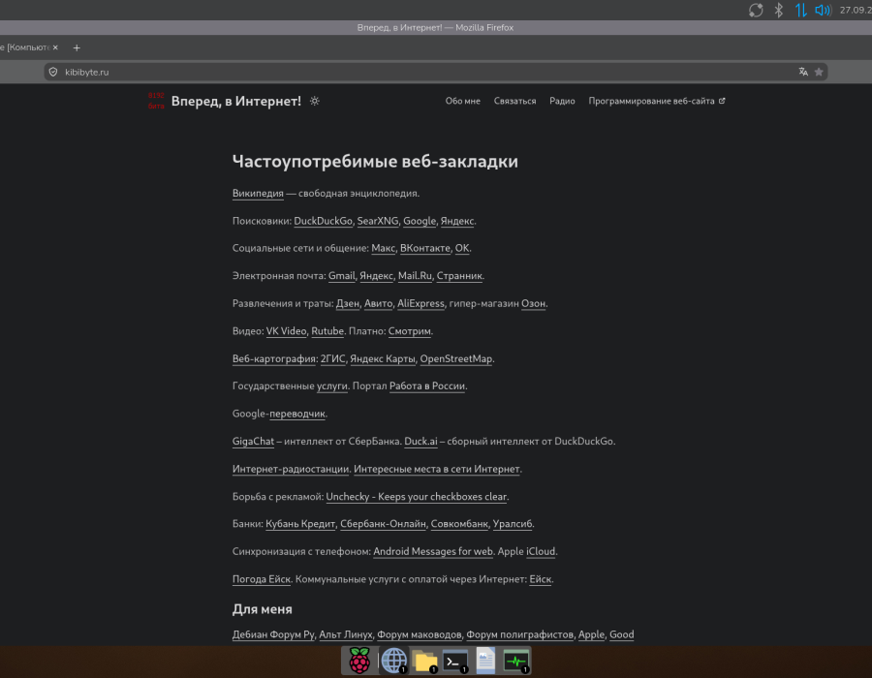Open the terminal from the taskbar

coord(455,661)
